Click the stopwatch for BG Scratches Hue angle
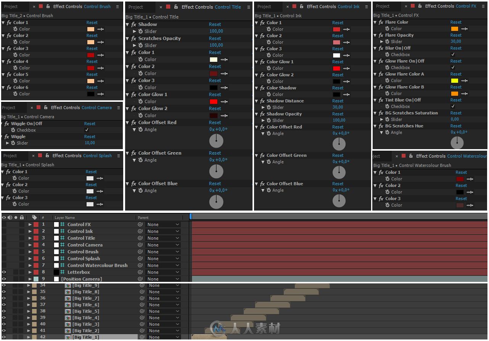The image size is (489, 341). coord(387,132)
